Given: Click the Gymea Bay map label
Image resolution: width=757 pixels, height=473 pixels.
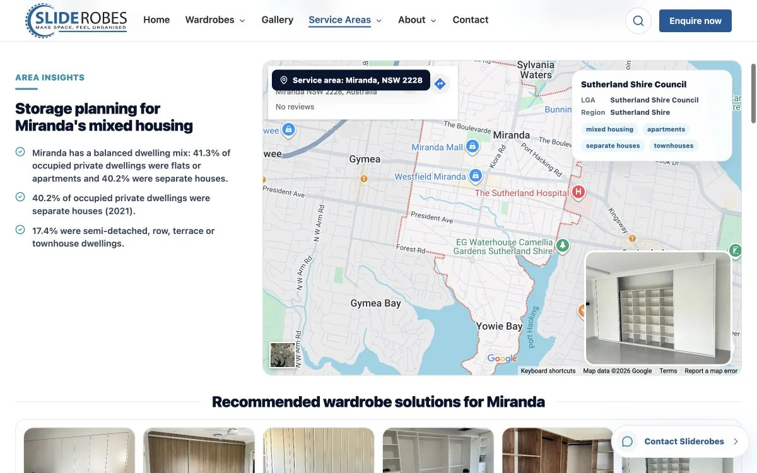Looking at the screenshot, I should (375, 303).
